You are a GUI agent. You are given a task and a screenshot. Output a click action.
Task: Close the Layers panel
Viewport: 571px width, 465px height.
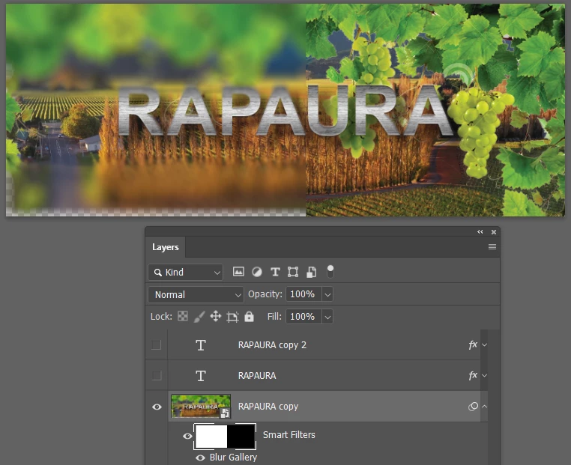(493, 232)
